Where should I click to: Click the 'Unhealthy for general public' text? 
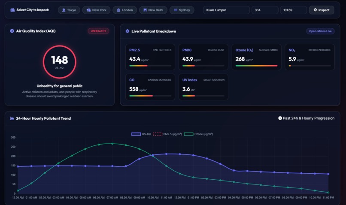tap(60, 86)
